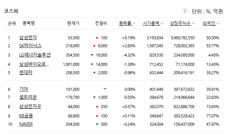
Task: Sort by 등락률 column header
Action: click(127, 23)
